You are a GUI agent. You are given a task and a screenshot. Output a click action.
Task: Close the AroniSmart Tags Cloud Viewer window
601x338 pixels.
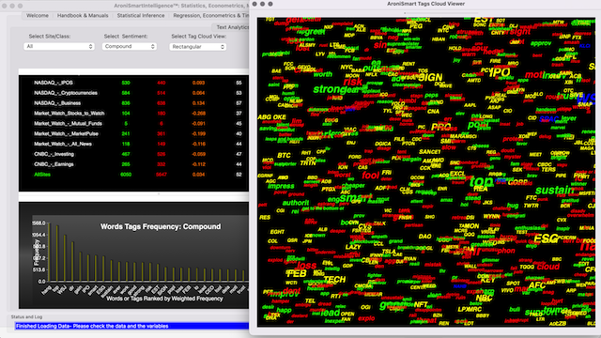[x=254, y=4]
